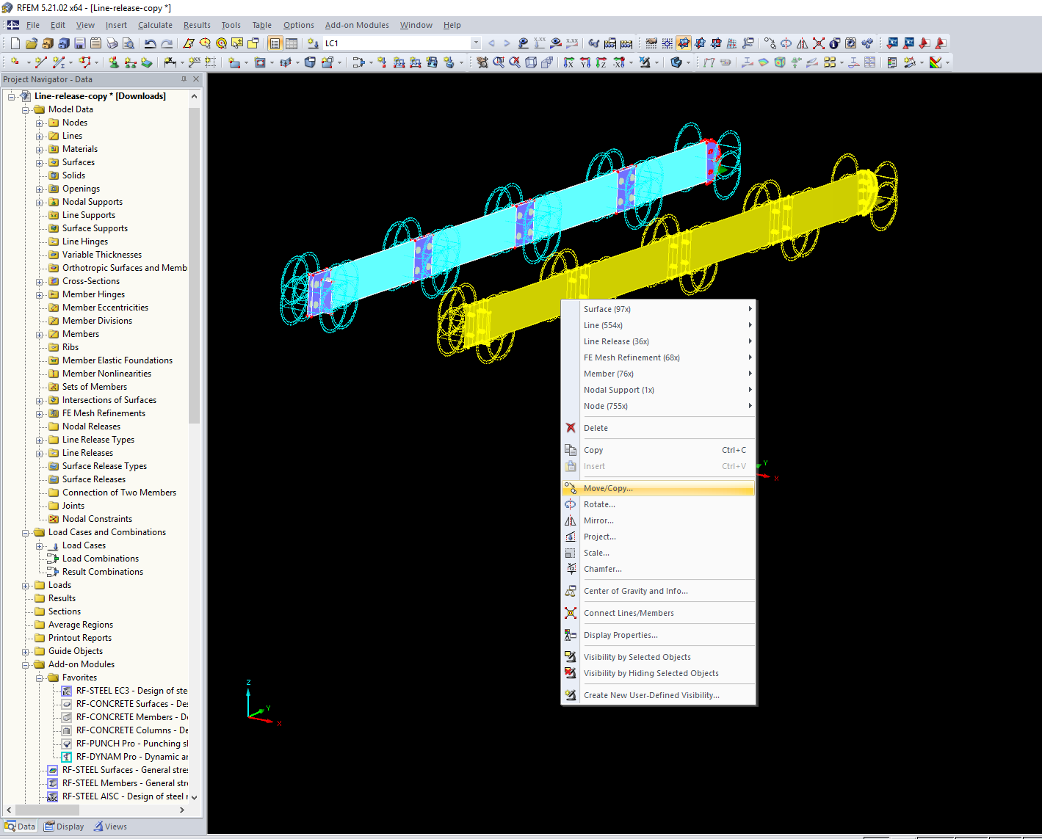Choose Move/Copy... from the context menu
The image size is (1042, 839).
click(659, 488)
